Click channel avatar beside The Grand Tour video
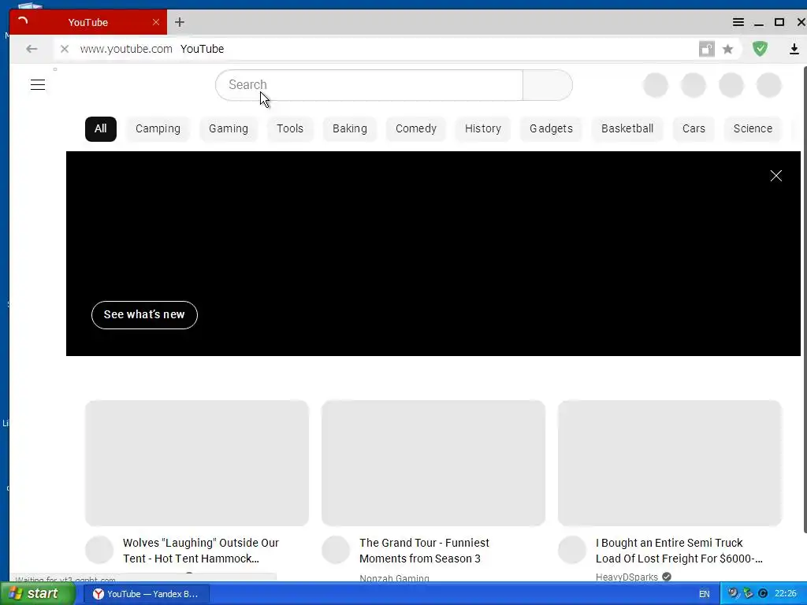The width and height of the screenshot is (807, 605). [336, 549]
